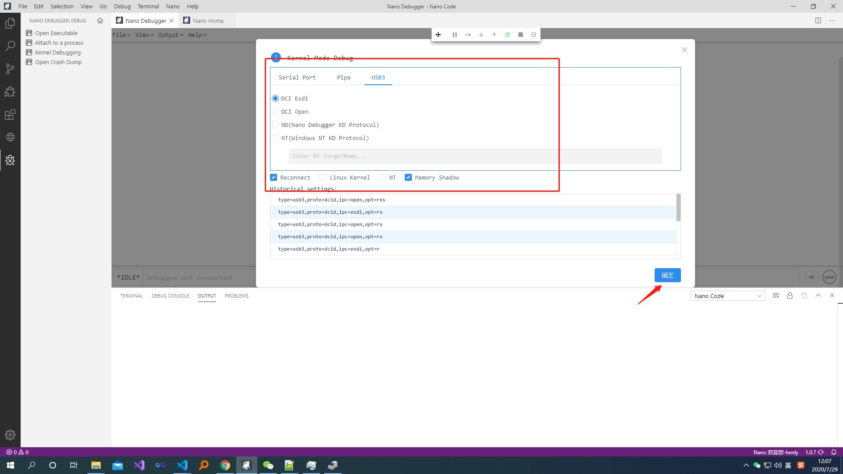Screen dimensions: 843x474
Task: Enable the Linux Kernel checkbox
Action: (x=323, y=177)
